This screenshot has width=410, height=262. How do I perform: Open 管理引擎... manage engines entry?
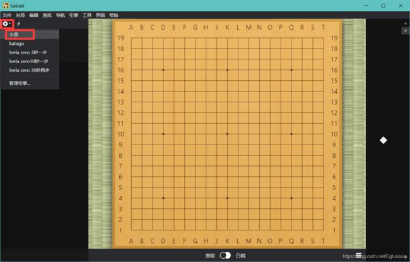coord(20,83)
